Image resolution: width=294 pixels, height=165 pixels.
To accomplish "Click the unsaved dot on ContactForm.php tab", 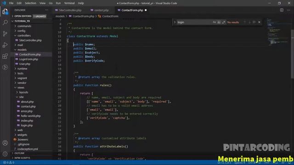I will (146, 10).
